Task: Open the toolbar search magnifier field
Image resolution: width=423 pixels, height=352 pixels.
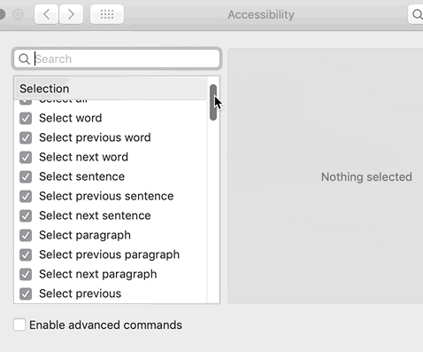Action: pyautogui.click(x=416, y=14)
